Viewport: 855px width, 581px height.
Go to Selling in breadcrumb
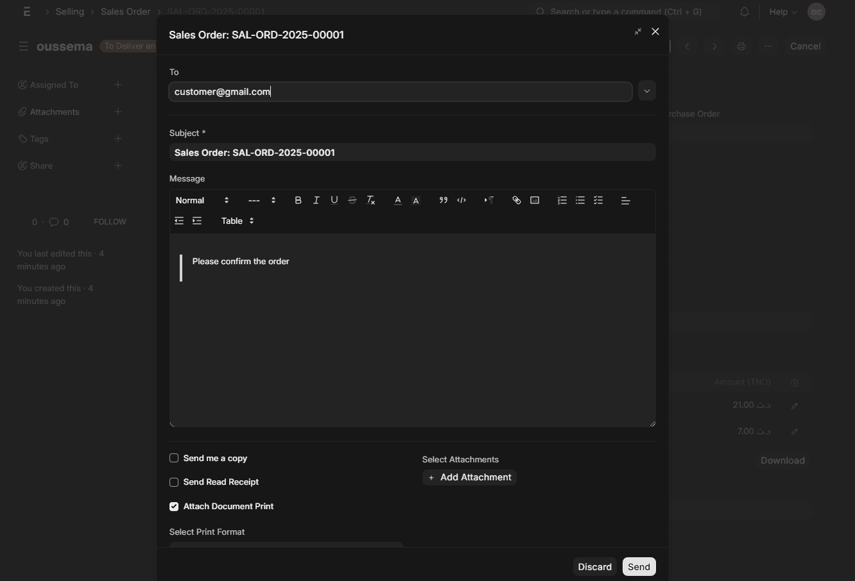[70, 12]
